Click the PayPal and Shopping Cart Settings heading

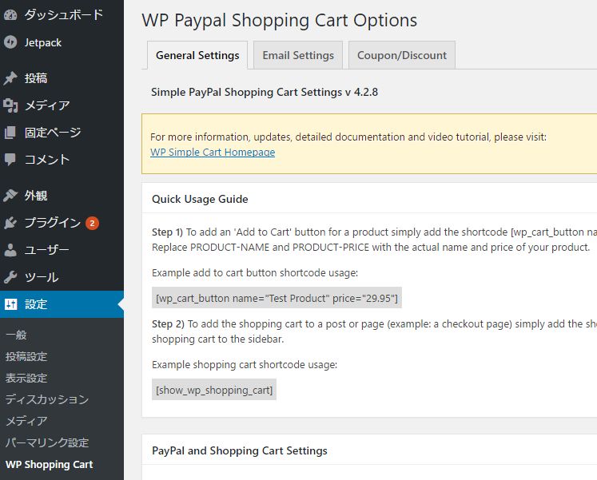coord(240,450)
